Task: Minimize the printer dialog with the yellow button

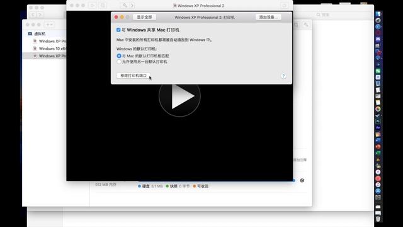Action: click(122, 17)
